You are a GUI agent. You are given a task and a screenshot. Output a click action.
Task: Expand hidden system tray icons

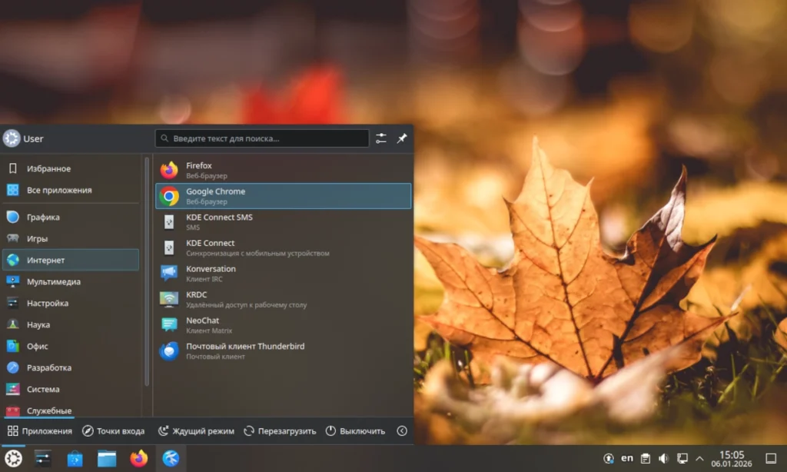[699, 458]
